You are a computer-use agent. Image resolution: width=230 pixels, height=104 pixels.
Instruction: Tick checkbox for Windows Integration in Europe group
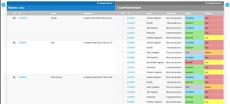tap(118, 38)
